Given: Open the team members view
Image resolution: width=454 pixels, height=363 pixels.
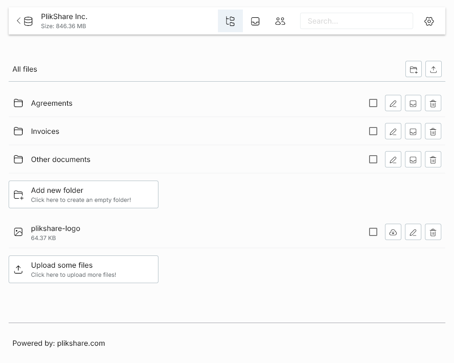Looking at the screenshot, I should pyautogui.click(x=280, y=21).
